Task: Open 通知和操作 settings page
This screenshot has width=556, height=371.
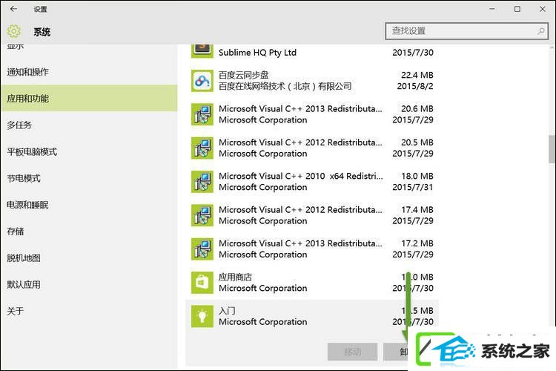Action: coord(89,72)
